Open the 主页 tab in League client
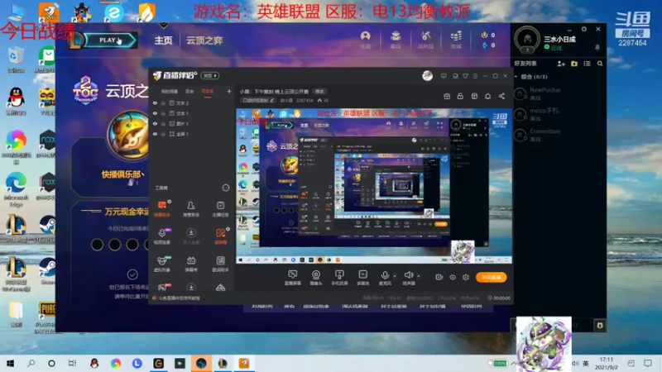 point(163,41)
